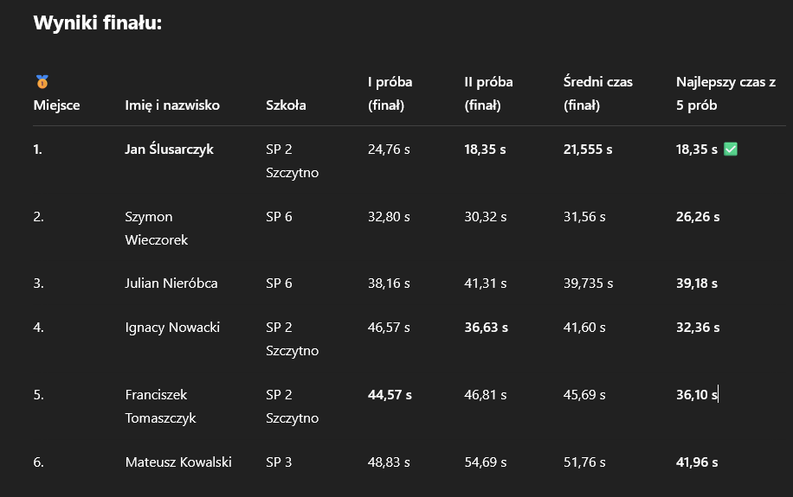This screenshot has height=497, width=793.
Task: Click the "Najlepszy czas z 5 prób" header
Action: pos(725,93)
